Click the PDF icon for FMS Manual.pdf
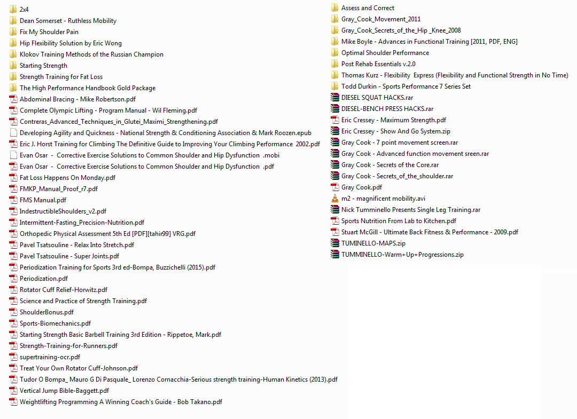The image size is (577, 419). click(13, 200)
